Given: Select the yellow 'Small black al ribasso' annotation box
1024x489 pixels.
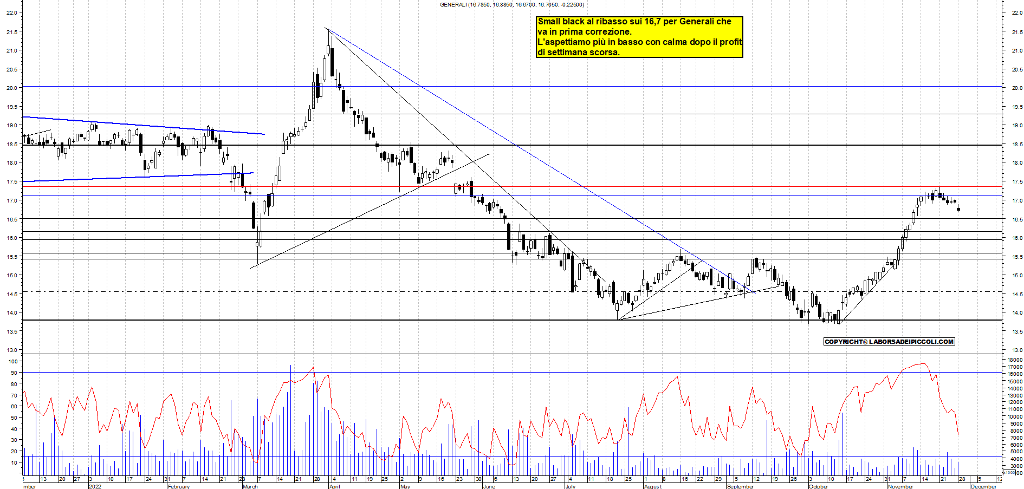Looking at the screenshot, I should pyautogui.click(x=639, y=37).
